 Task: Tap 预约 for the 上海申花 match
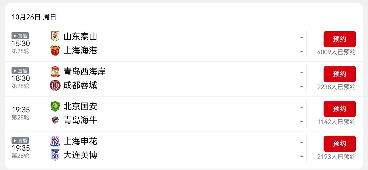coord(339,144)
